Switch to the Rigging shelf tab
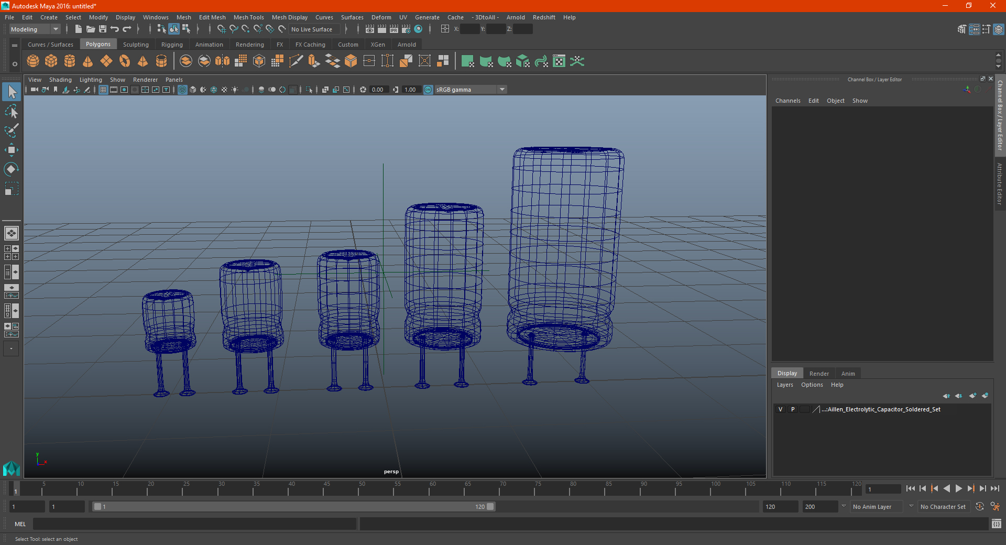The width and height of the screenshot is (1006, 545). tap(172, 45)
